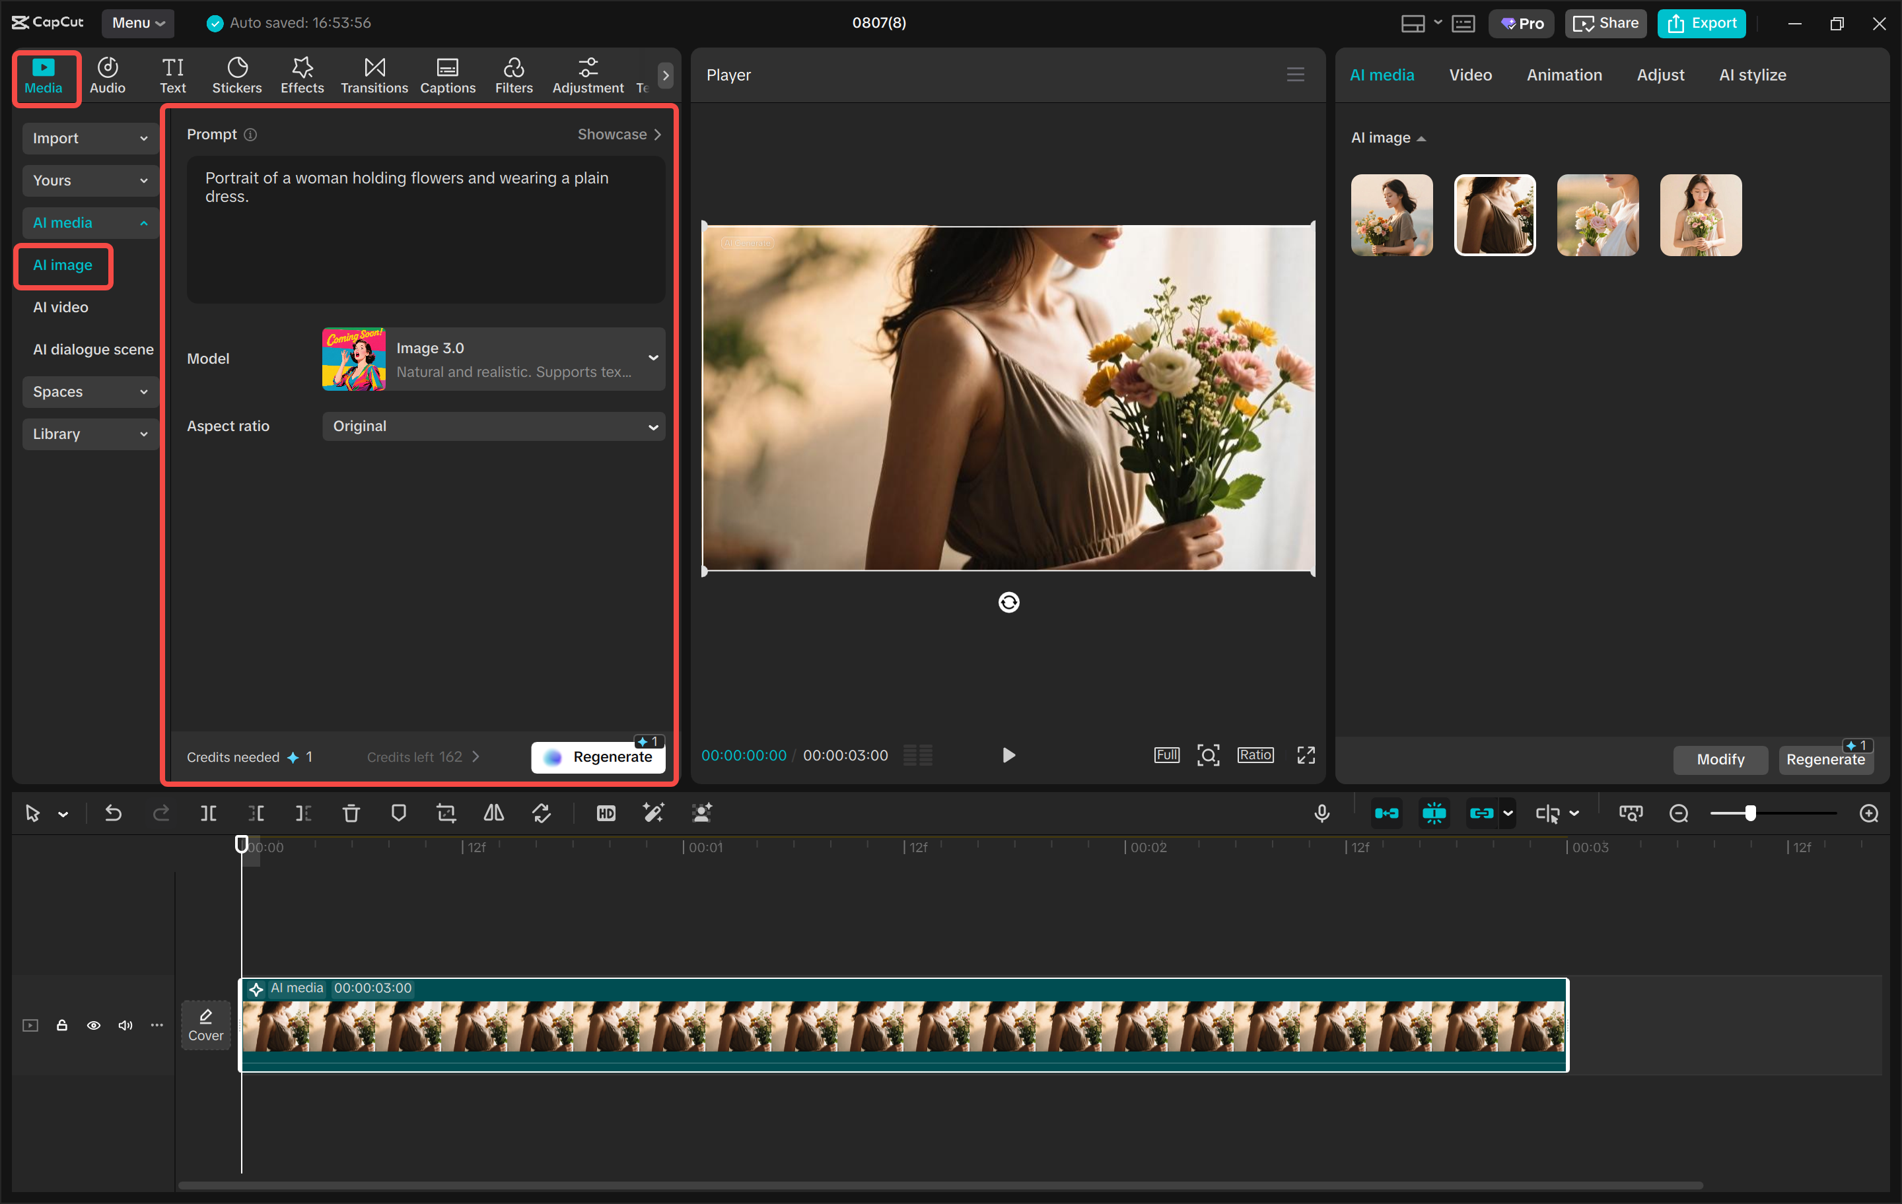Start a voiceover with the microphone icon
Image resolution: width=1902 pixels, height=1204 pixels.
[x=1322, y=813]
